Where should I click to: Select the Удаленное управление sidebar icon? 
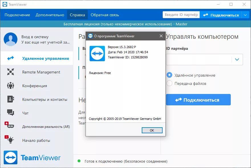pos(11,58)
